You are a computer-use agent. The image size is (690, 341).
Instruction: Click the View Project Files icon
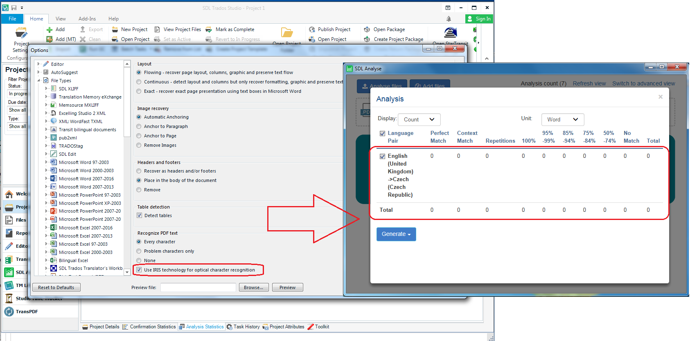point(157,29)
